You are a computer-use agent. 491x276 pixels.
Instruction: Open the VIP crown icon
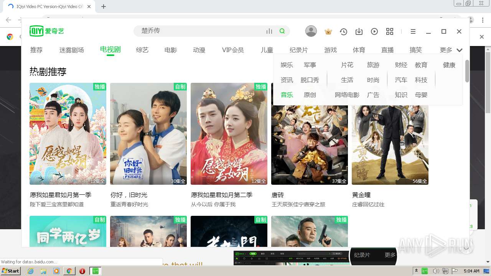tap(328, 31)
